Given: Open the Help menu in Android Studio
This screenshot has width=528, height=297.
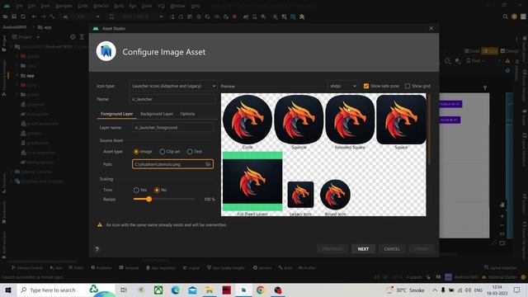Looking at the screenshot, I should click(196, 6).
